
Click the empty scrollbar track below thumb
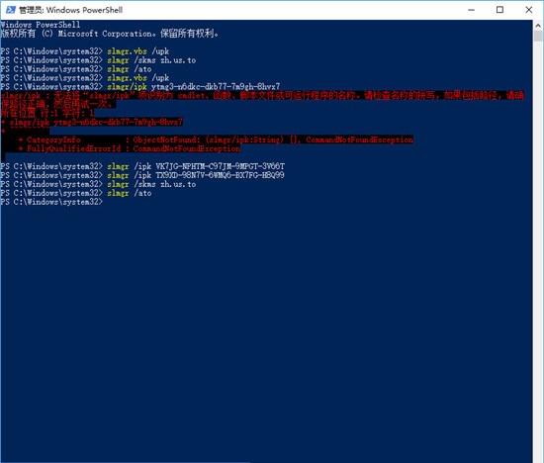538,243
